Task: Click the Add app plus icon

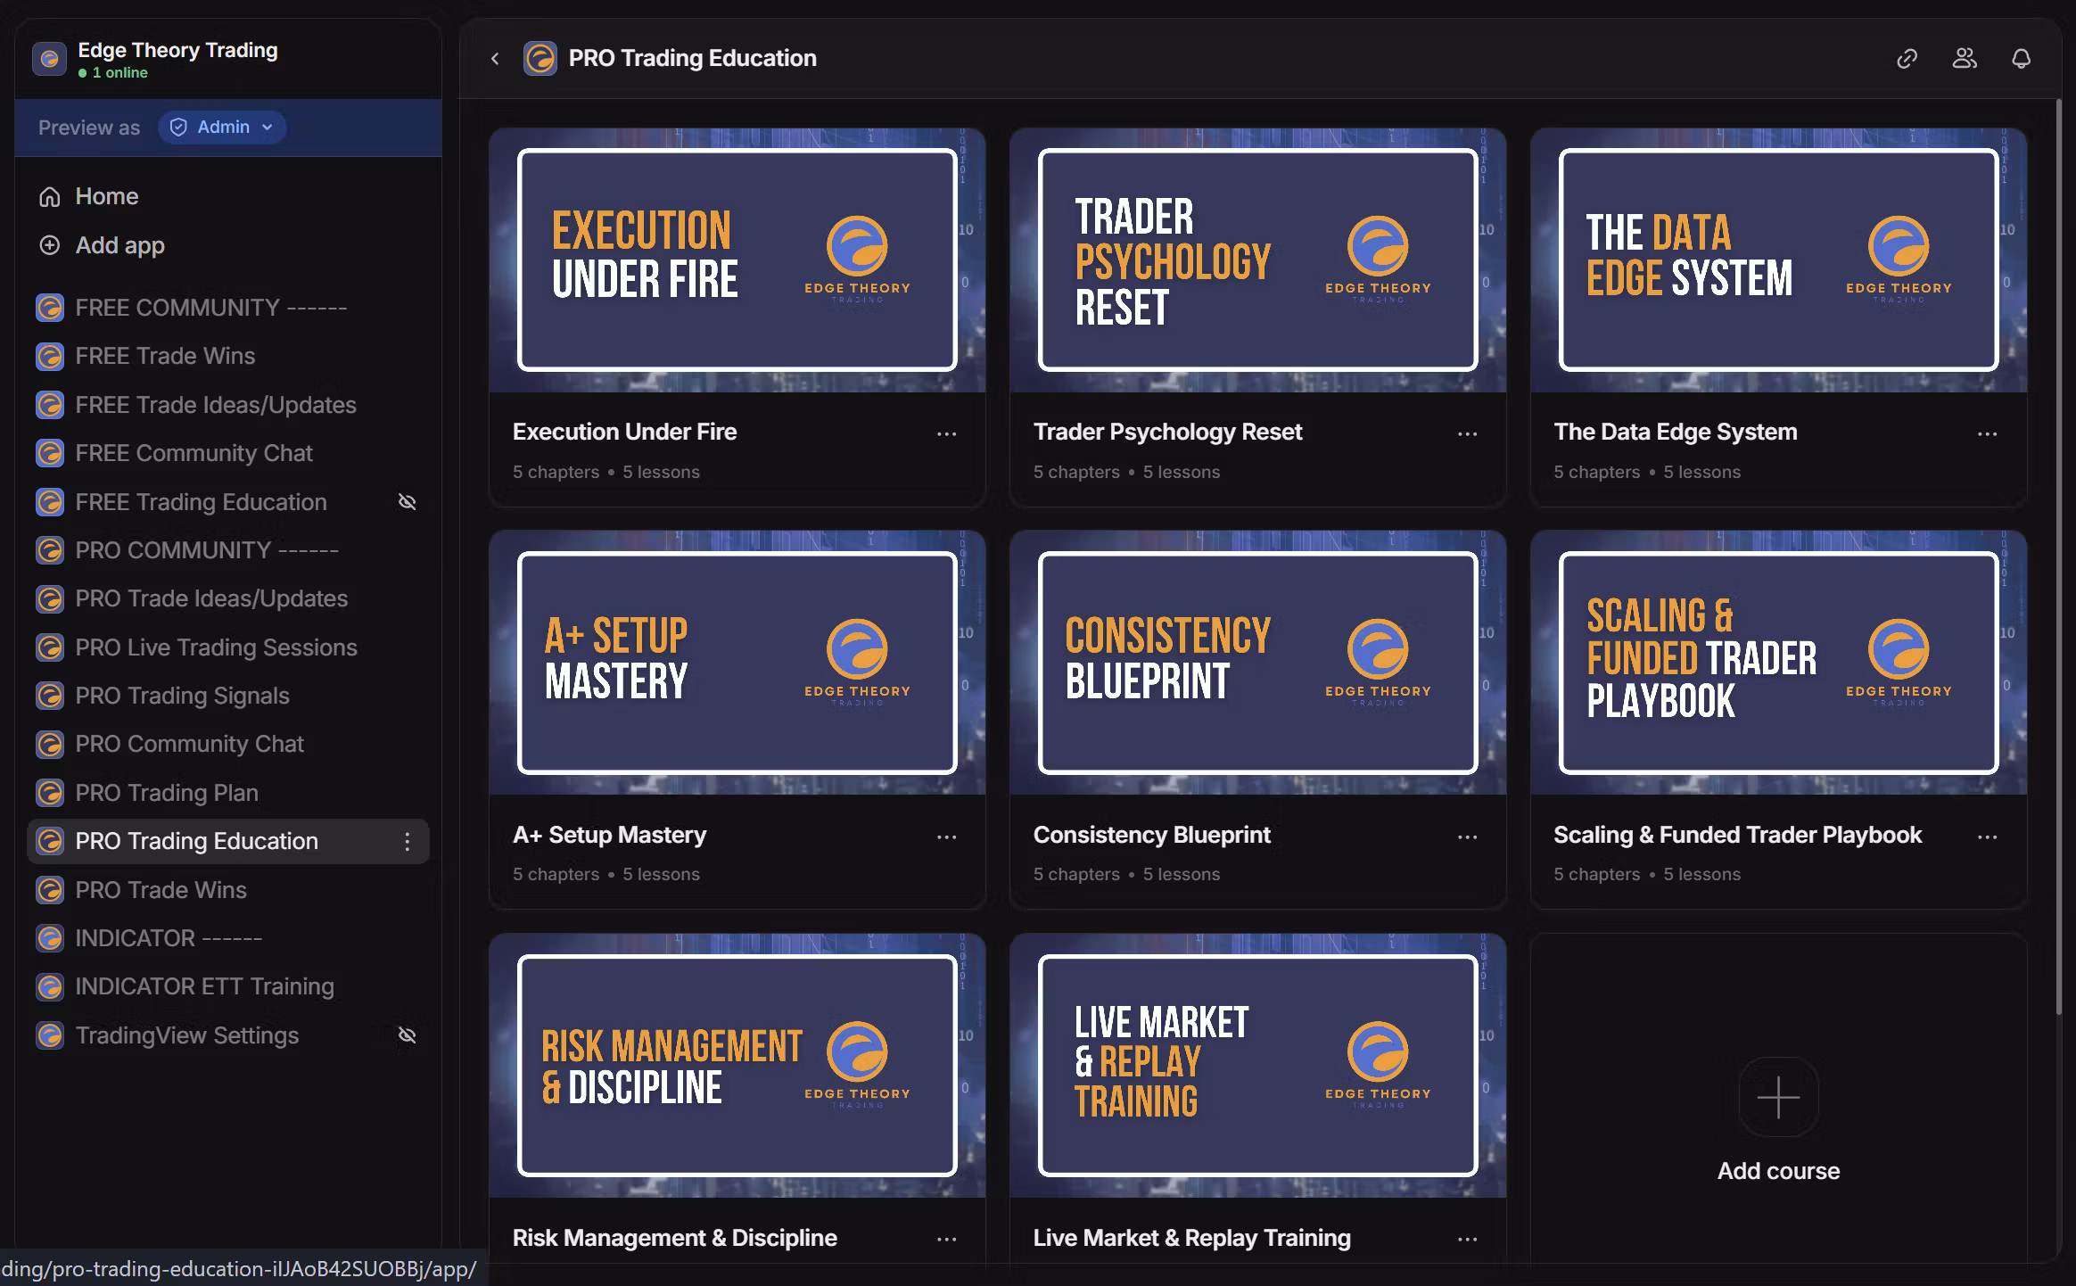Action: click(x=50, y=245)
